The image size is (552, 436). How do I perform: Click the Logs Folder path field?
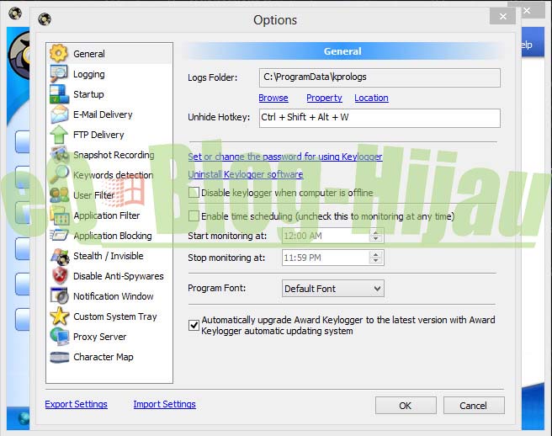[379, 77]
